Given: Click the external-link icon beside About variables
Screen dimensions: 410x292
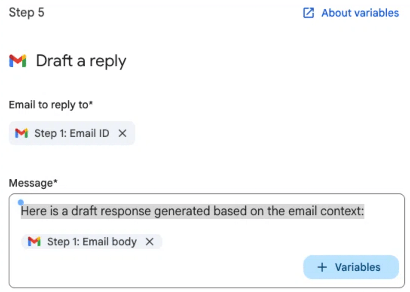Looking at the screenshot, I should pyautogui.click(x=309, y=13).
